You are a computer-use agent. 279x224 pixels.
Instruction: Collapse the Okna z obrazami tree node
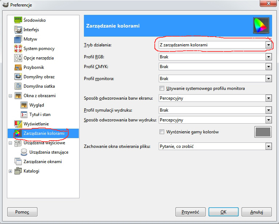tap(10, 96)
